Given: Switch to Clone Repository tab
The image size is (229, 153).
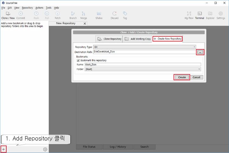Looking at the screenshot, I should 109,39.
